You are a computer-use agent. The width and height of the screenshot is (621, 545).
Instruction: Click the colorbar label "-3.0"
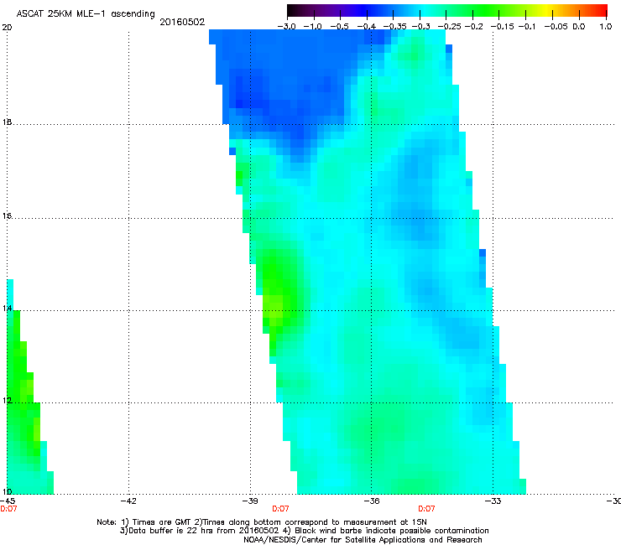pos(287,27)
